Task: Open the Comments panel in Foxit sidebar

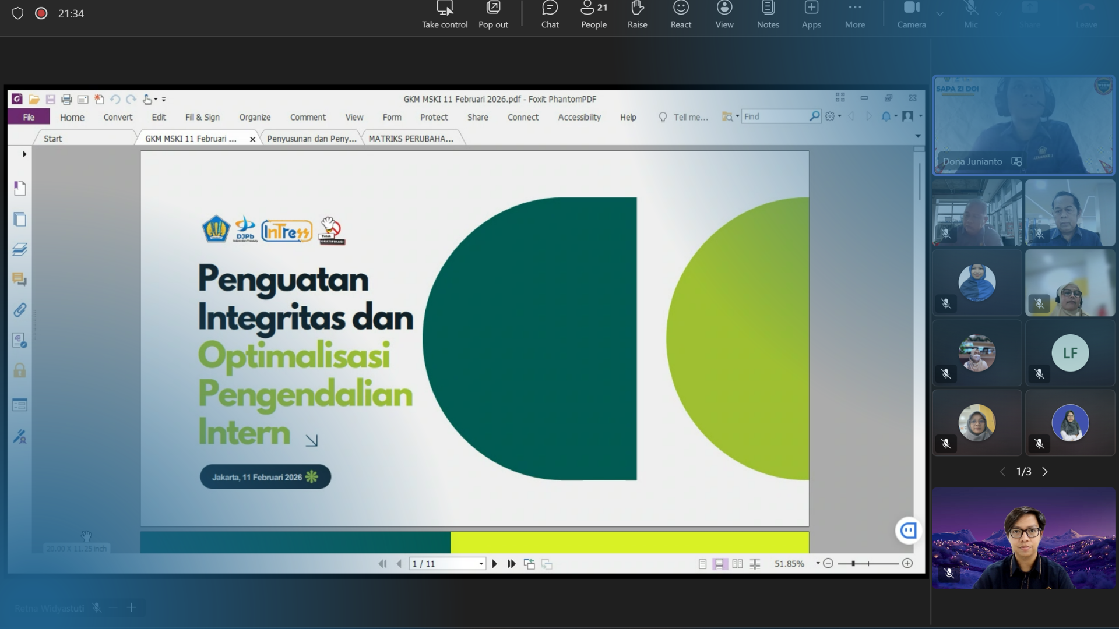Action: (x=20, y=280)
